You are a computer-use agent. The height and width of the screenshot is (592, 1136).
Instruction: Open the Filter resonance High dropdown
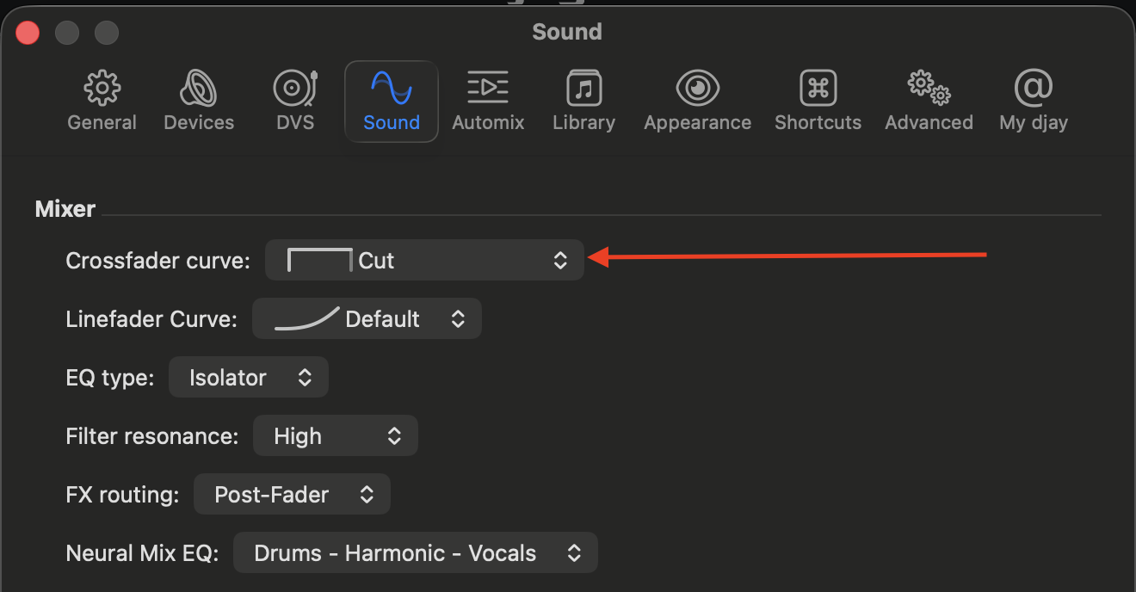click(335, 436)
